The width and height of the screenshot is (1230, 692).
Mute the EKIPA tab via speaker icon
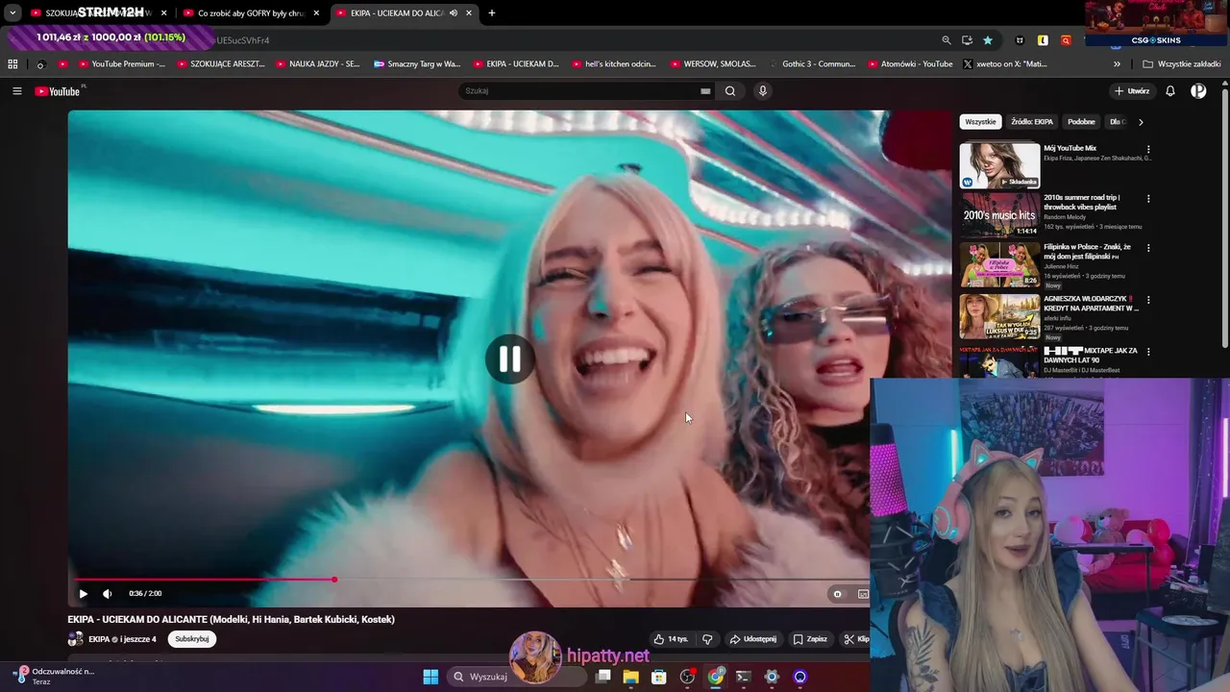454,13
